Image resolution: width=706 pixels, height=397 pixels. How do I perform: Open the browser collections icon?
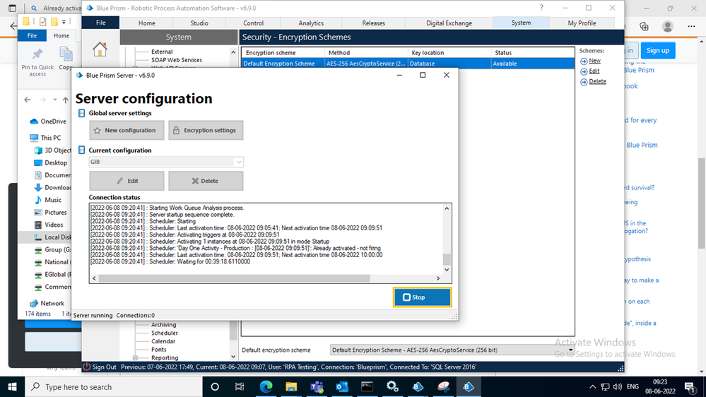point(644,27)
